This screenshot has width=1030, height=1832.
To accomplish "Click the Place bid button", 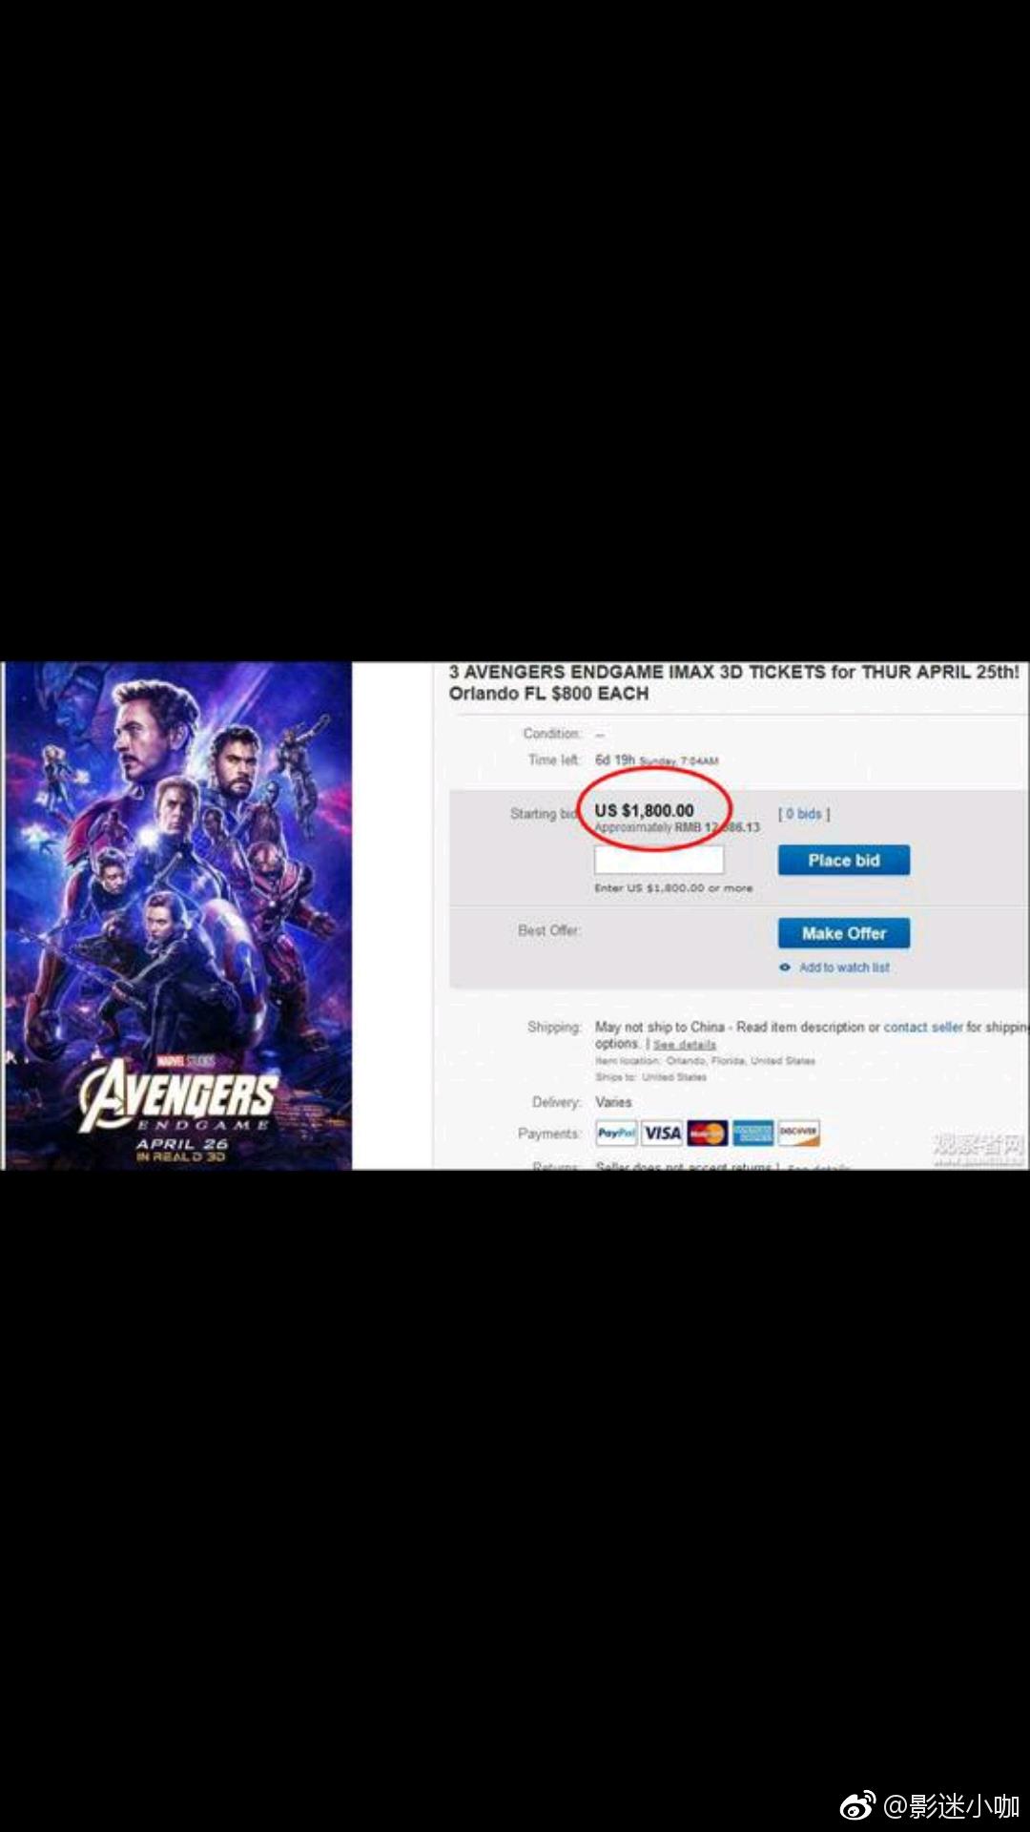I will click(844, 860).
